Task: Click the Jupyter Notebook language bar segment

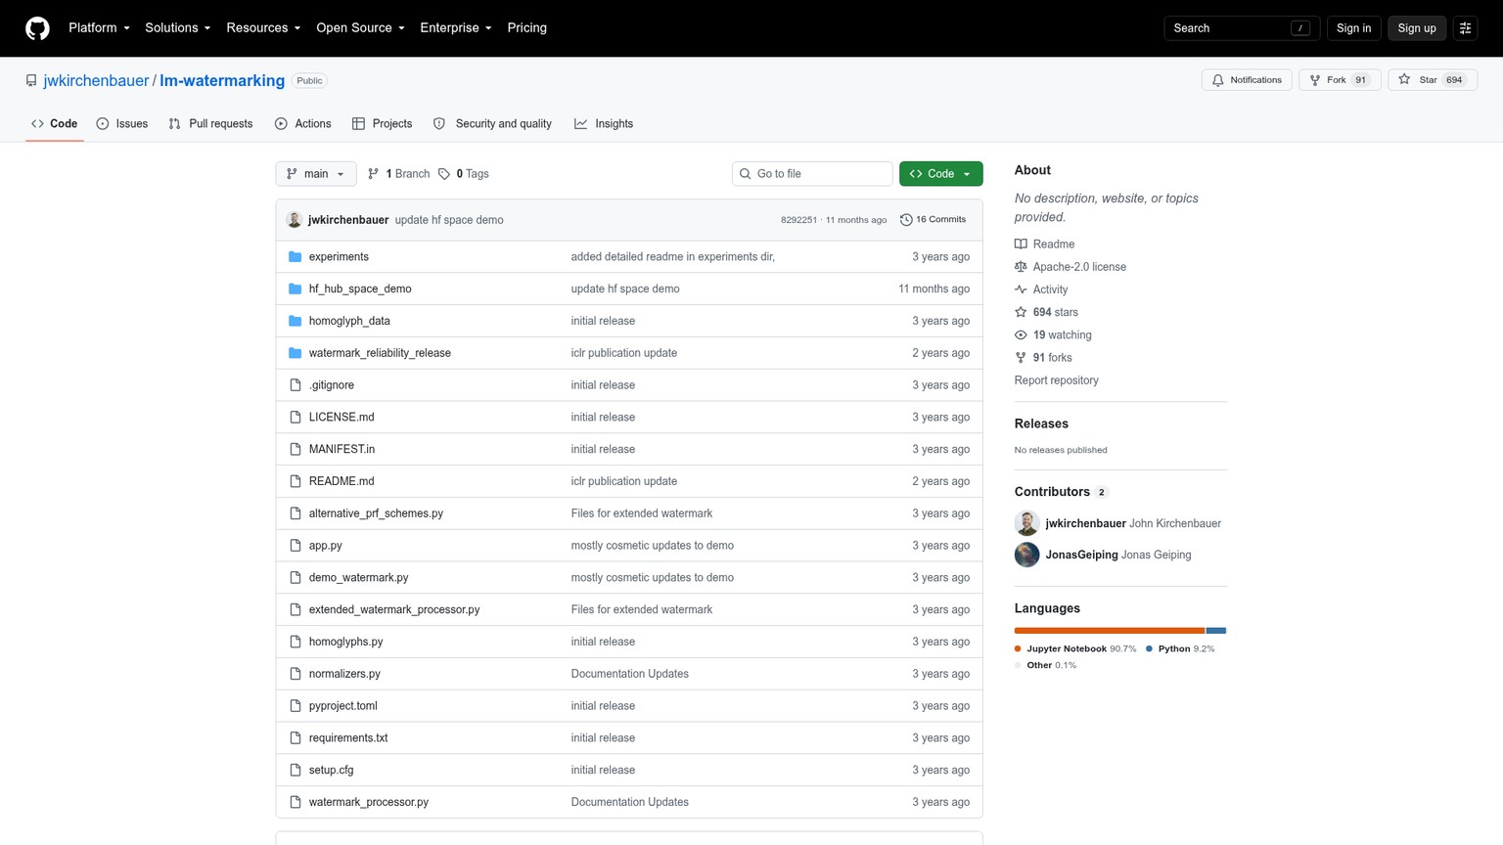Action: [1110, 631]
